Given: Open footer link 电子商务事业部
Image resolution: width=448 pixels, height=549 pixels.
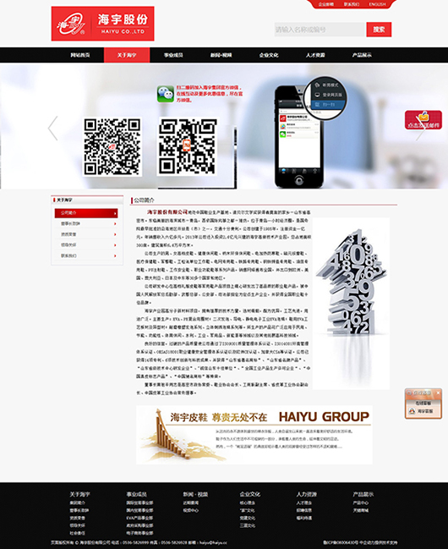Looking at the screenshot, I should pos(139,533).
